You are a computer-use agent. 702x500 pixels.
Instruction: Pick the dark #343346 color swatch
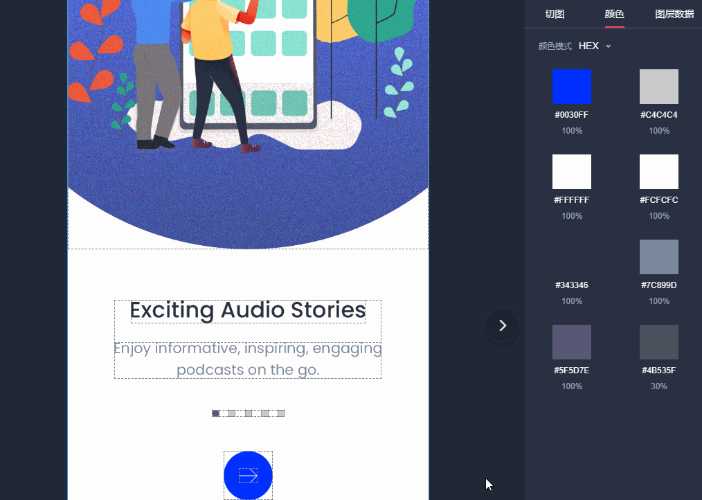pos(571,257)
